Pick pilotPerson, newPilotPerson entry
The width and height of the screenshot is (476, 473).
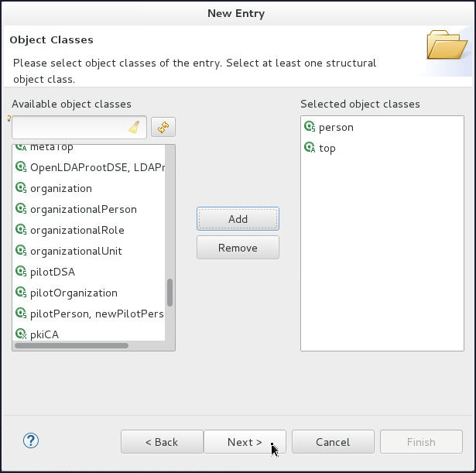pos(96,314)
